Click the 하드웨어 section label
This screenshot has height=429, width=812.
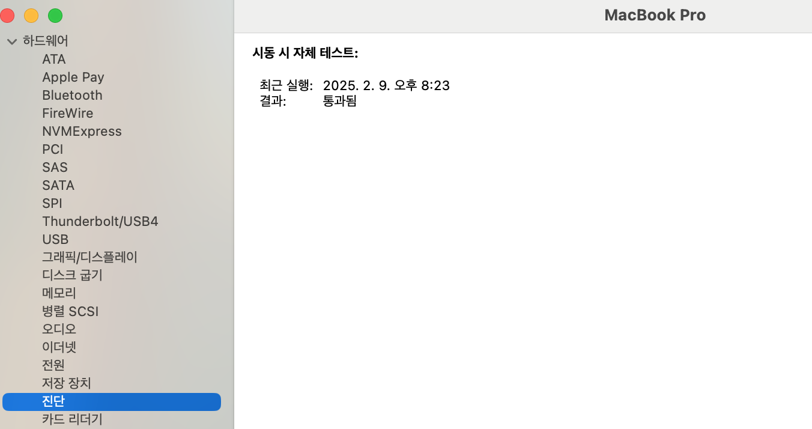[46, 41]
